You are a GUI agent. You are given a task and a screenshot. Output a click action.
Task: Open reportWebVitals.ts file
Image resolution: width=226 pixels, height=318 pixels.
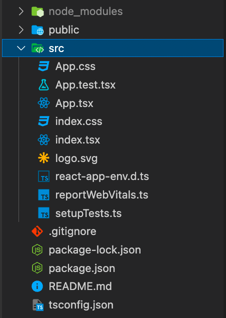click(x=101, y=194)
